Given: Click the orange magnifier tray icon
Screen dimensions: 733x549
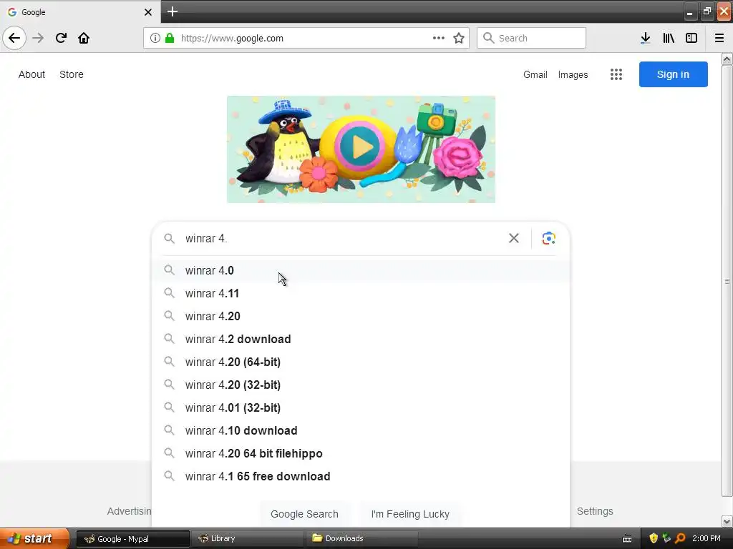Looking at the screenshot, I should point(680,538).
